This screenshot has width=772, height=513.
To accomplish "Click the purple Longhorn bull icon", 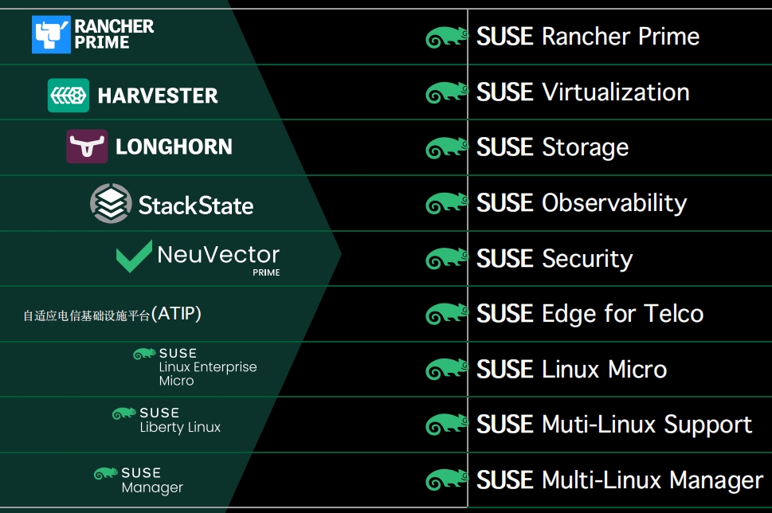I will point(87,147).
